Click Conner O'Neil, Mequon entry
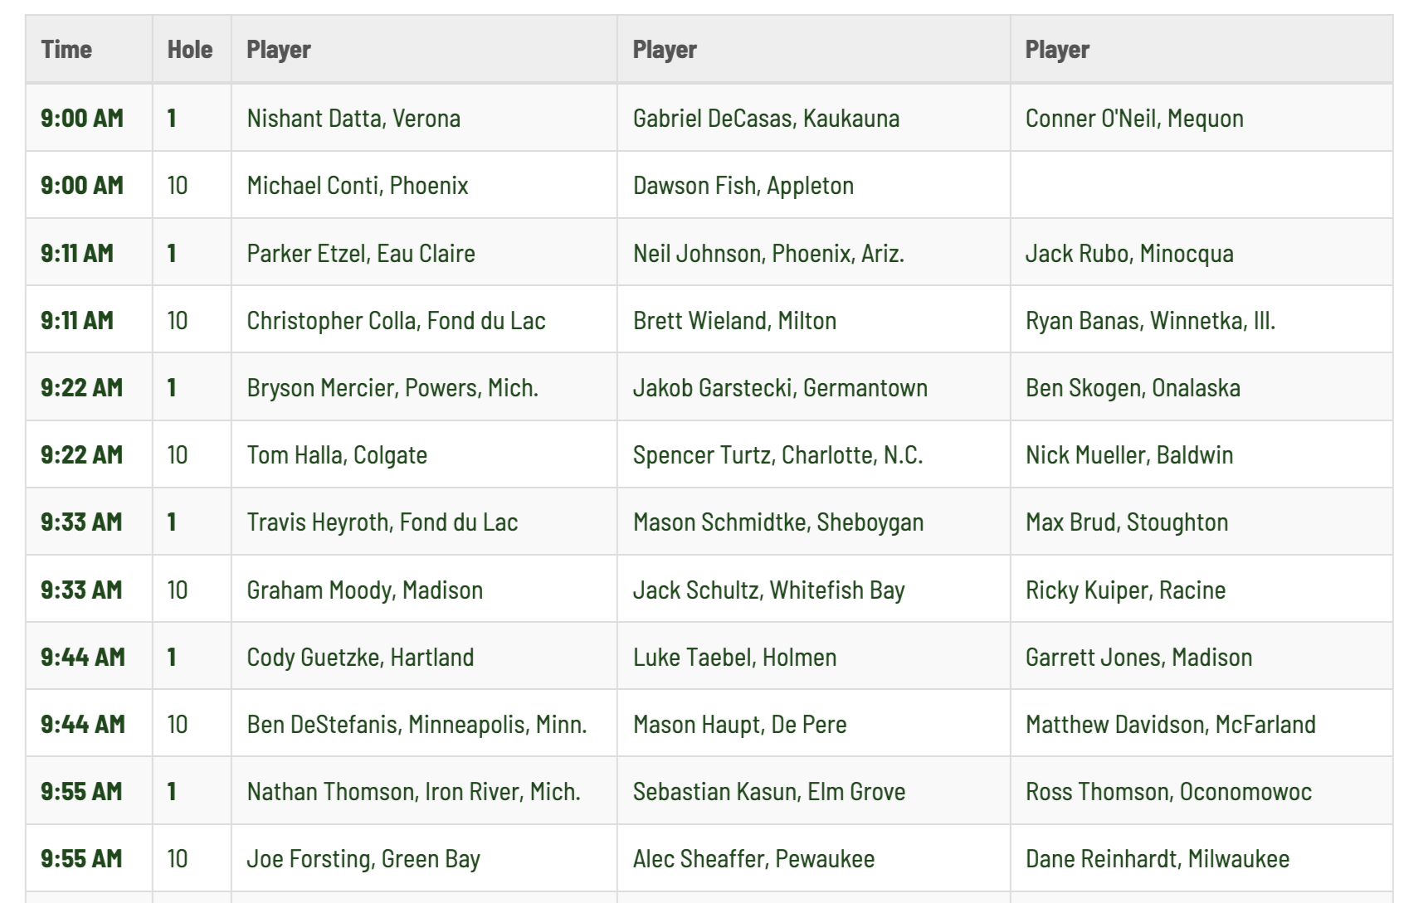This screenshot has width=1409, height=903. (x=1134, y=118)
